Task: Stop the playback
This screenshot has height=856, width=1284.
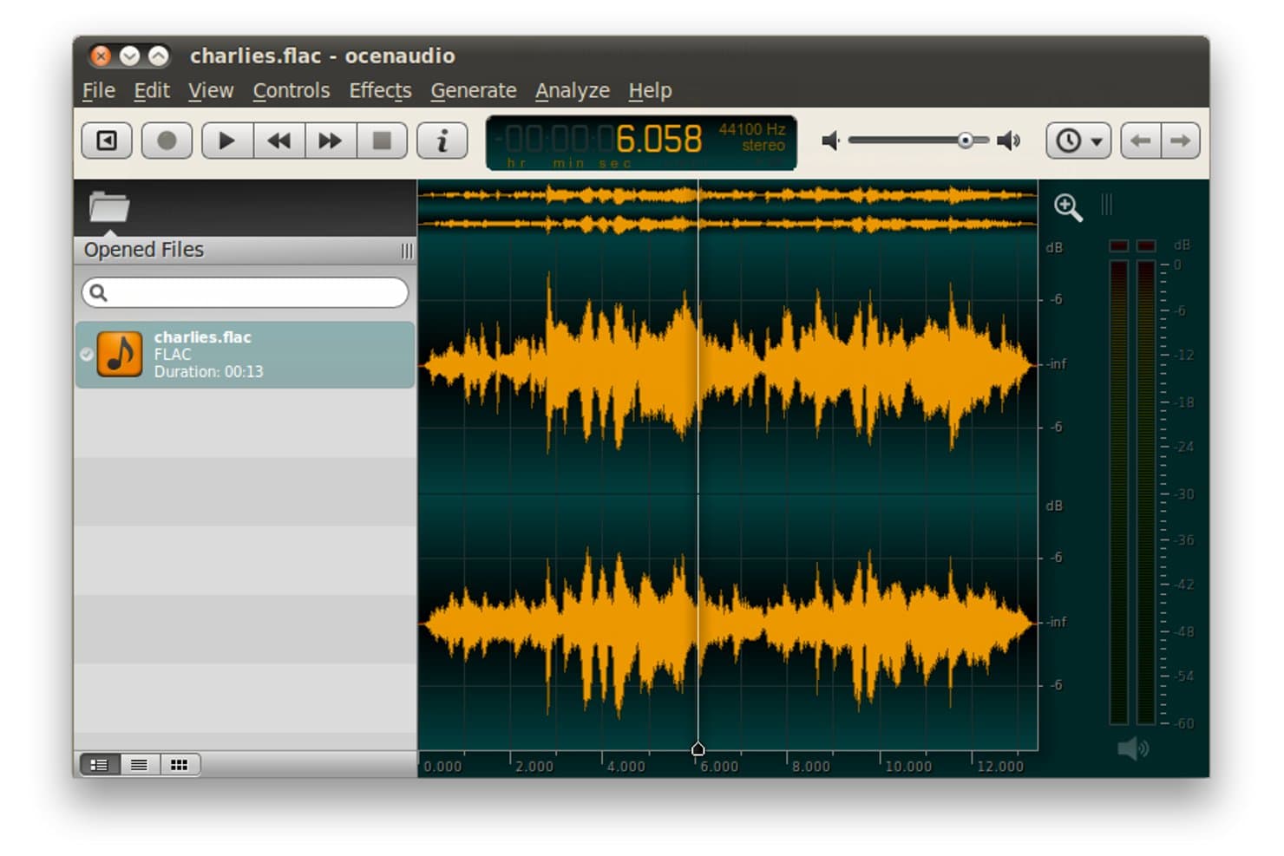Action: [x=382, y=140]
